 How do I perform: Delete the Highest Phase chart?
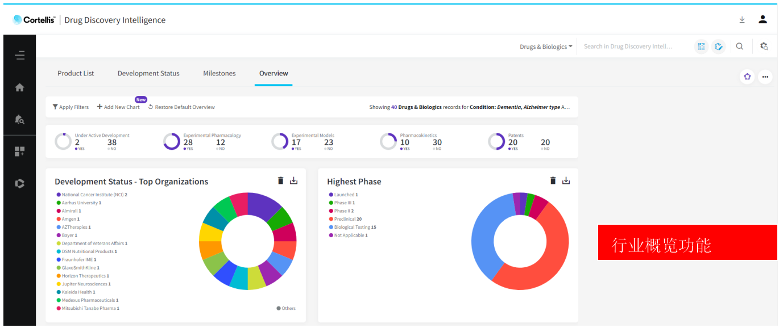(553, 180)
